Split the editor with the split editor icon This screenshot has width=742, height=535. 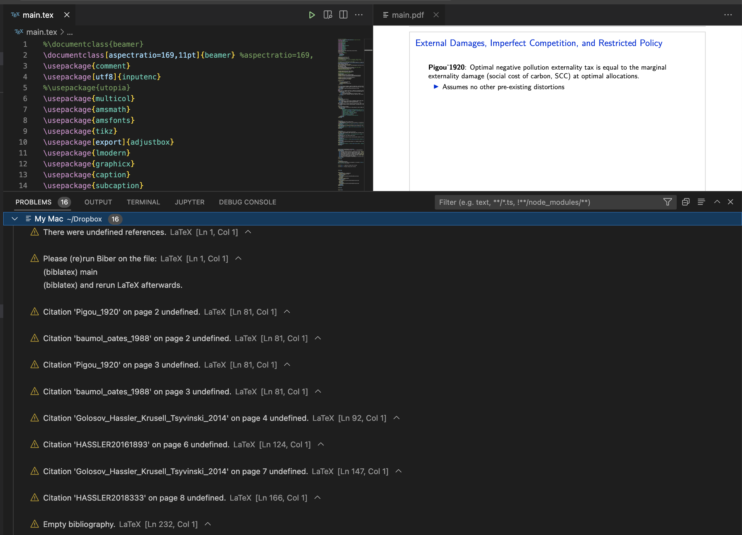point(343,15)
